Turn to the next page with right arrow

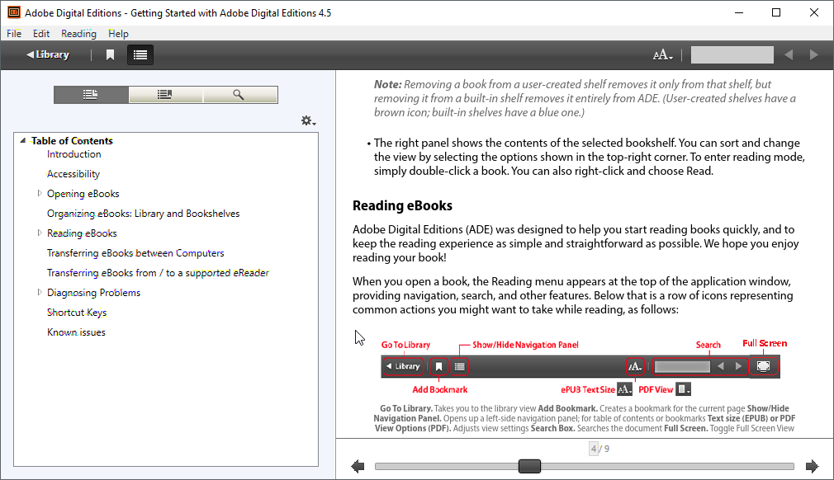pos(813,466)
